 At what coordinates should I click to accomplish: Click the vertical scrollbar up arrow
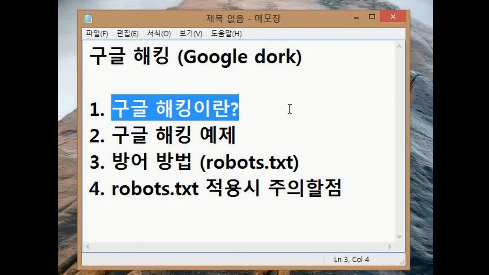pyautogui.click(x=399, y=46)
